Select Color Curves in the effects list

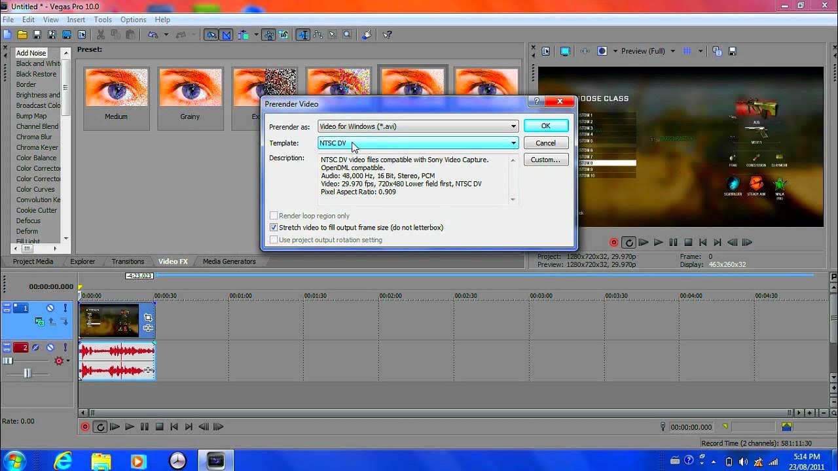pyautogui.click(x=35, y=189)
